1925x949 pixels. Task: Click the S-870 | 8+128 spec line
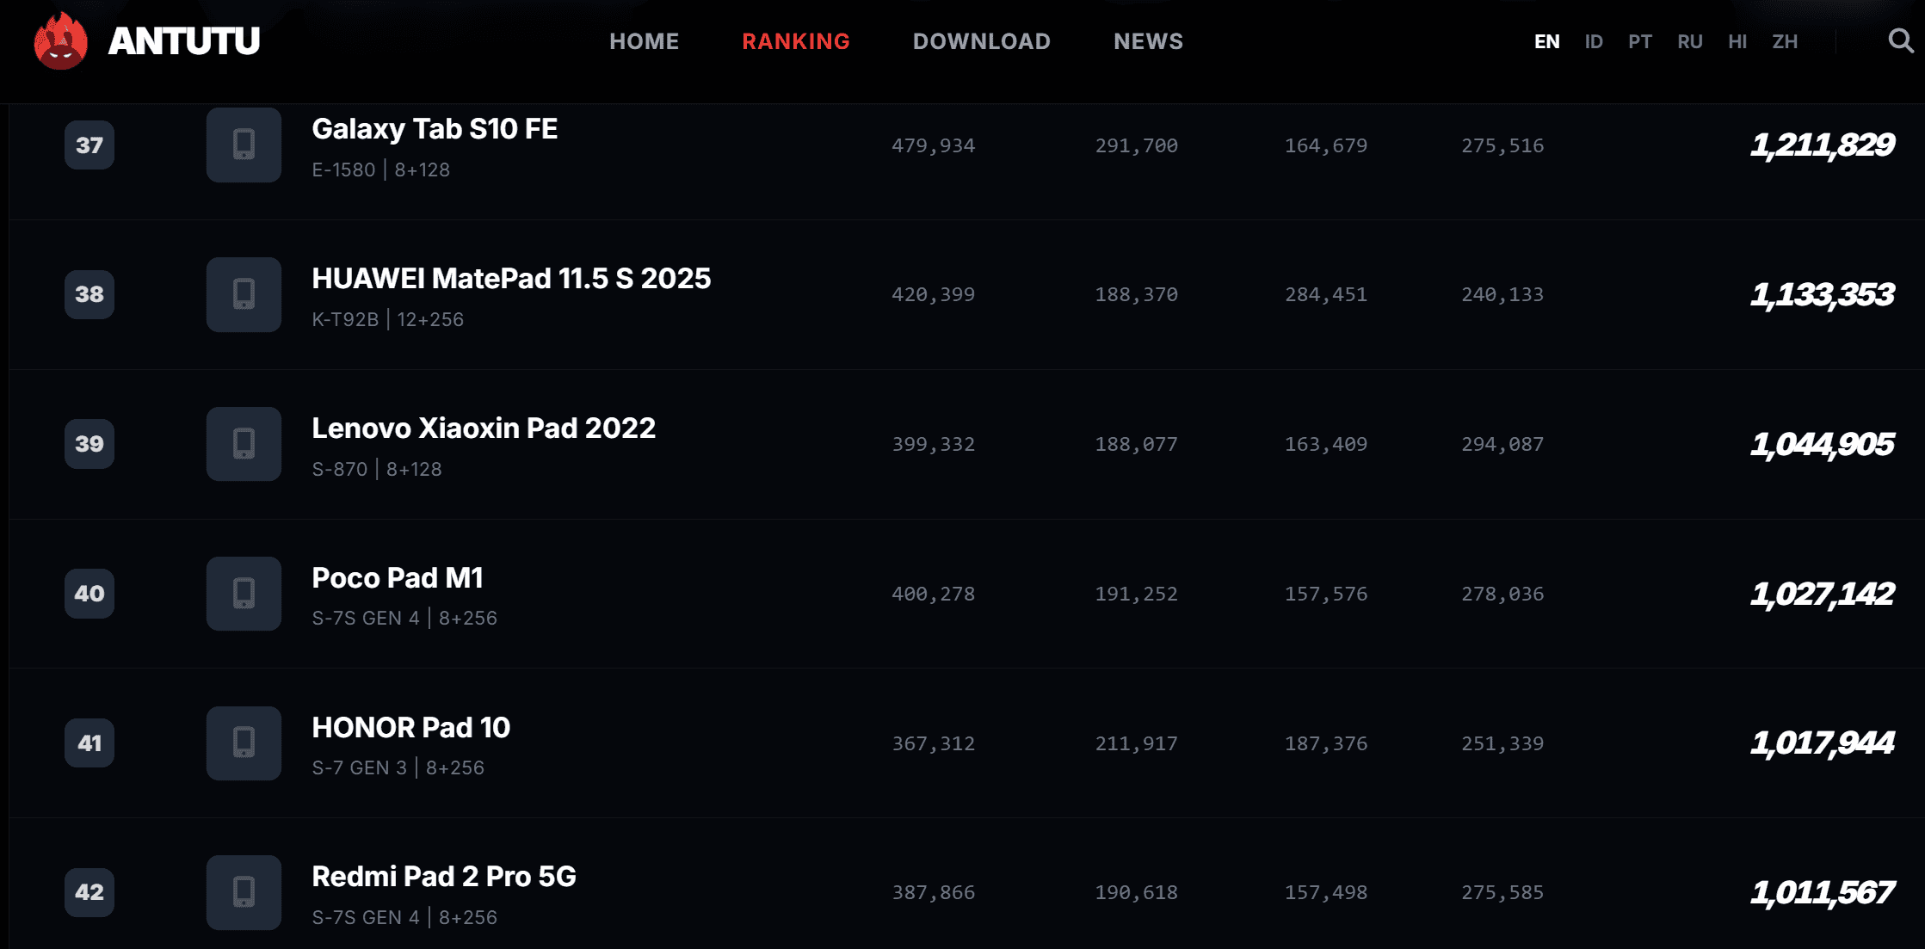[x=377, y=469]
